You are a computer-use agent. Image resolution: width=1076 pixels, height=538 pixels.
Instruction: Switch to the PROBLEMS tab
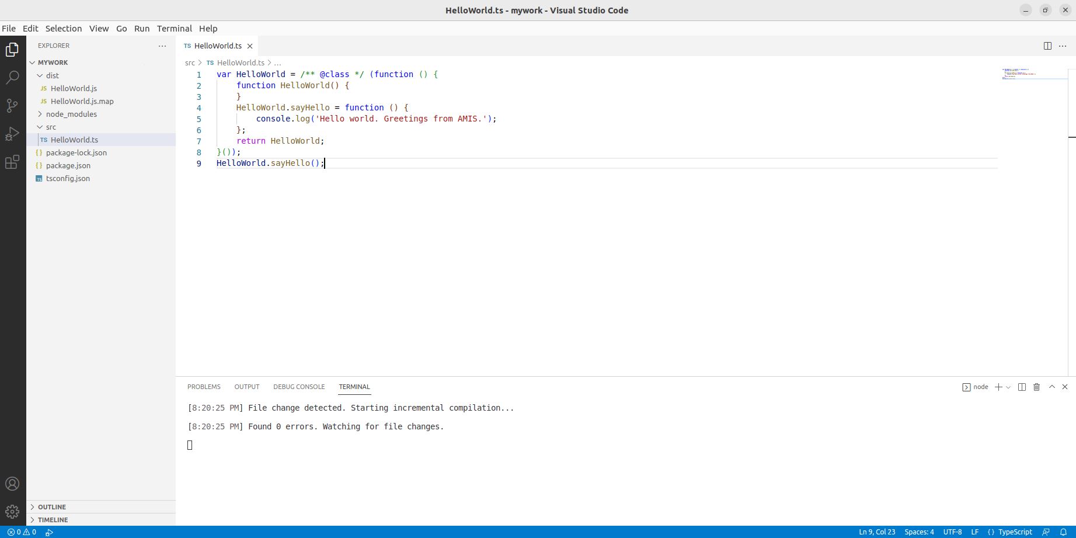tap(204, 387)
